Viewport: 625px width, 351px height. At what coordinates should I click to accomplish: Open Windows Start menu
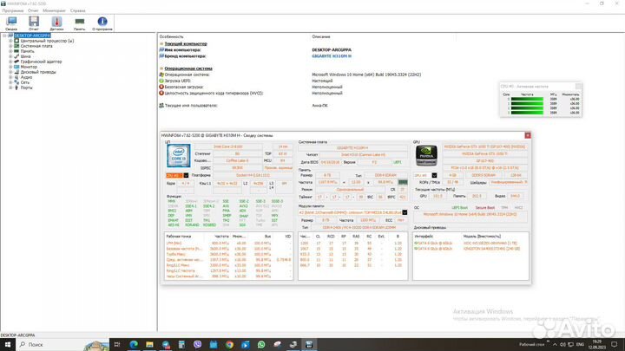pos(8,345)
